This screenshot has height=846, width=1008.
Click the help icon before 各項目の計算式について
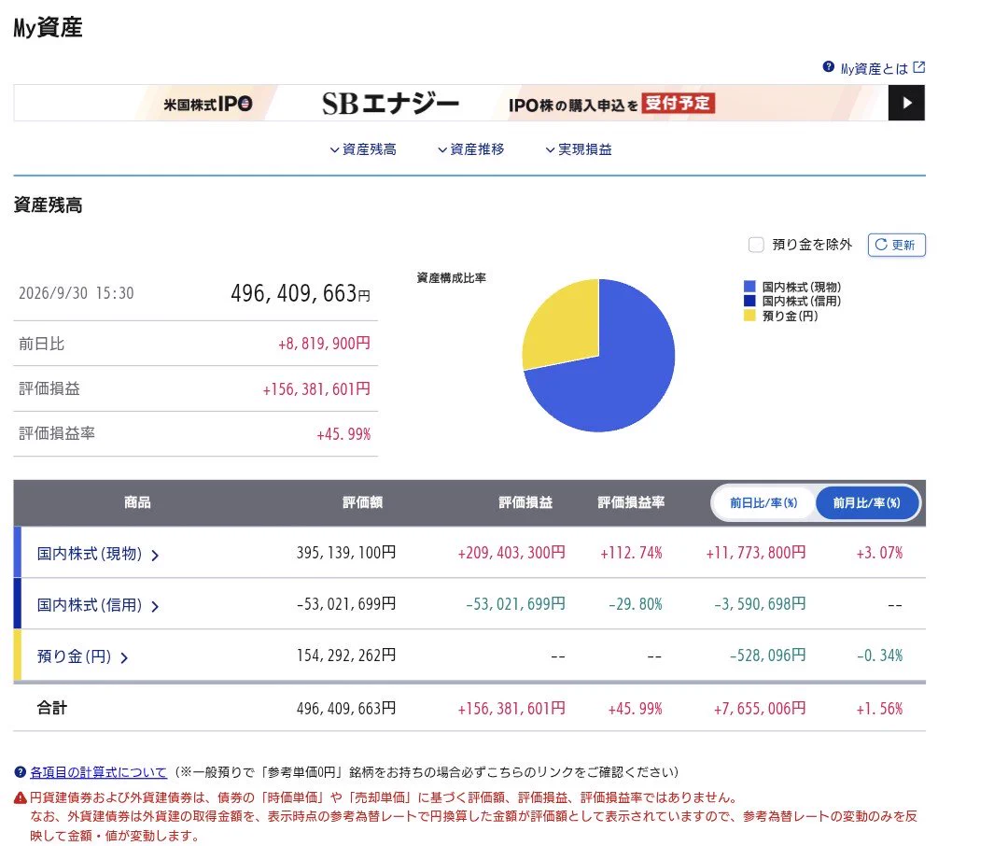20,772
